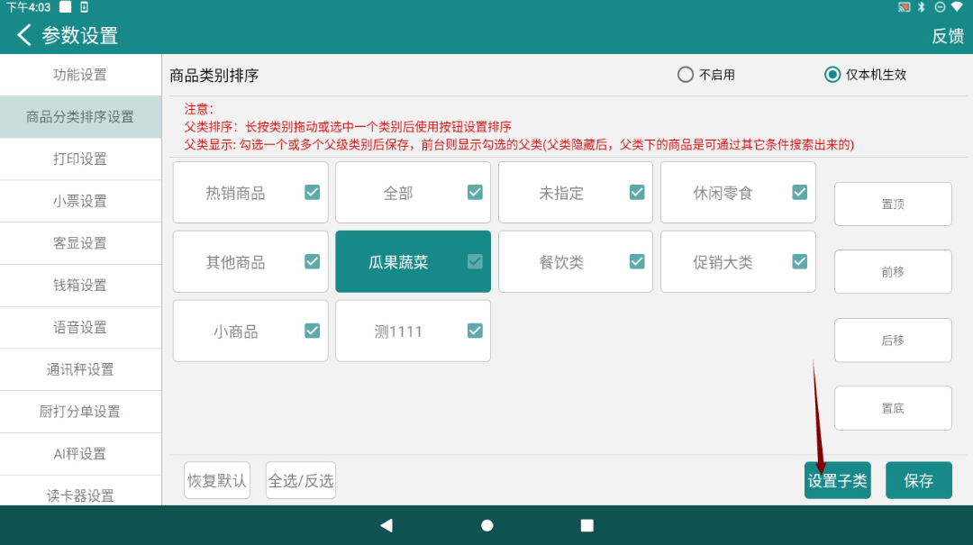This screenshot has width=973, height=545.
Task: Select the 不启用 radio option
Action: [686, 75]
